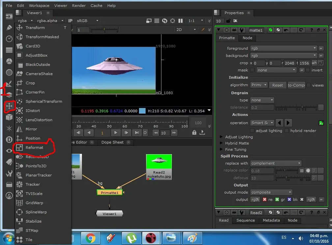The image size is (332, 245).
Task: Open the Cache menu
Action: click(96, 6)
